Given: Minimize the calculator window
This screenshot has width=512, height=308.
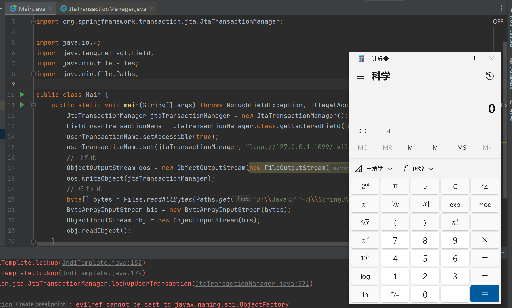Looking at the screenshot, I should [454, 58].
